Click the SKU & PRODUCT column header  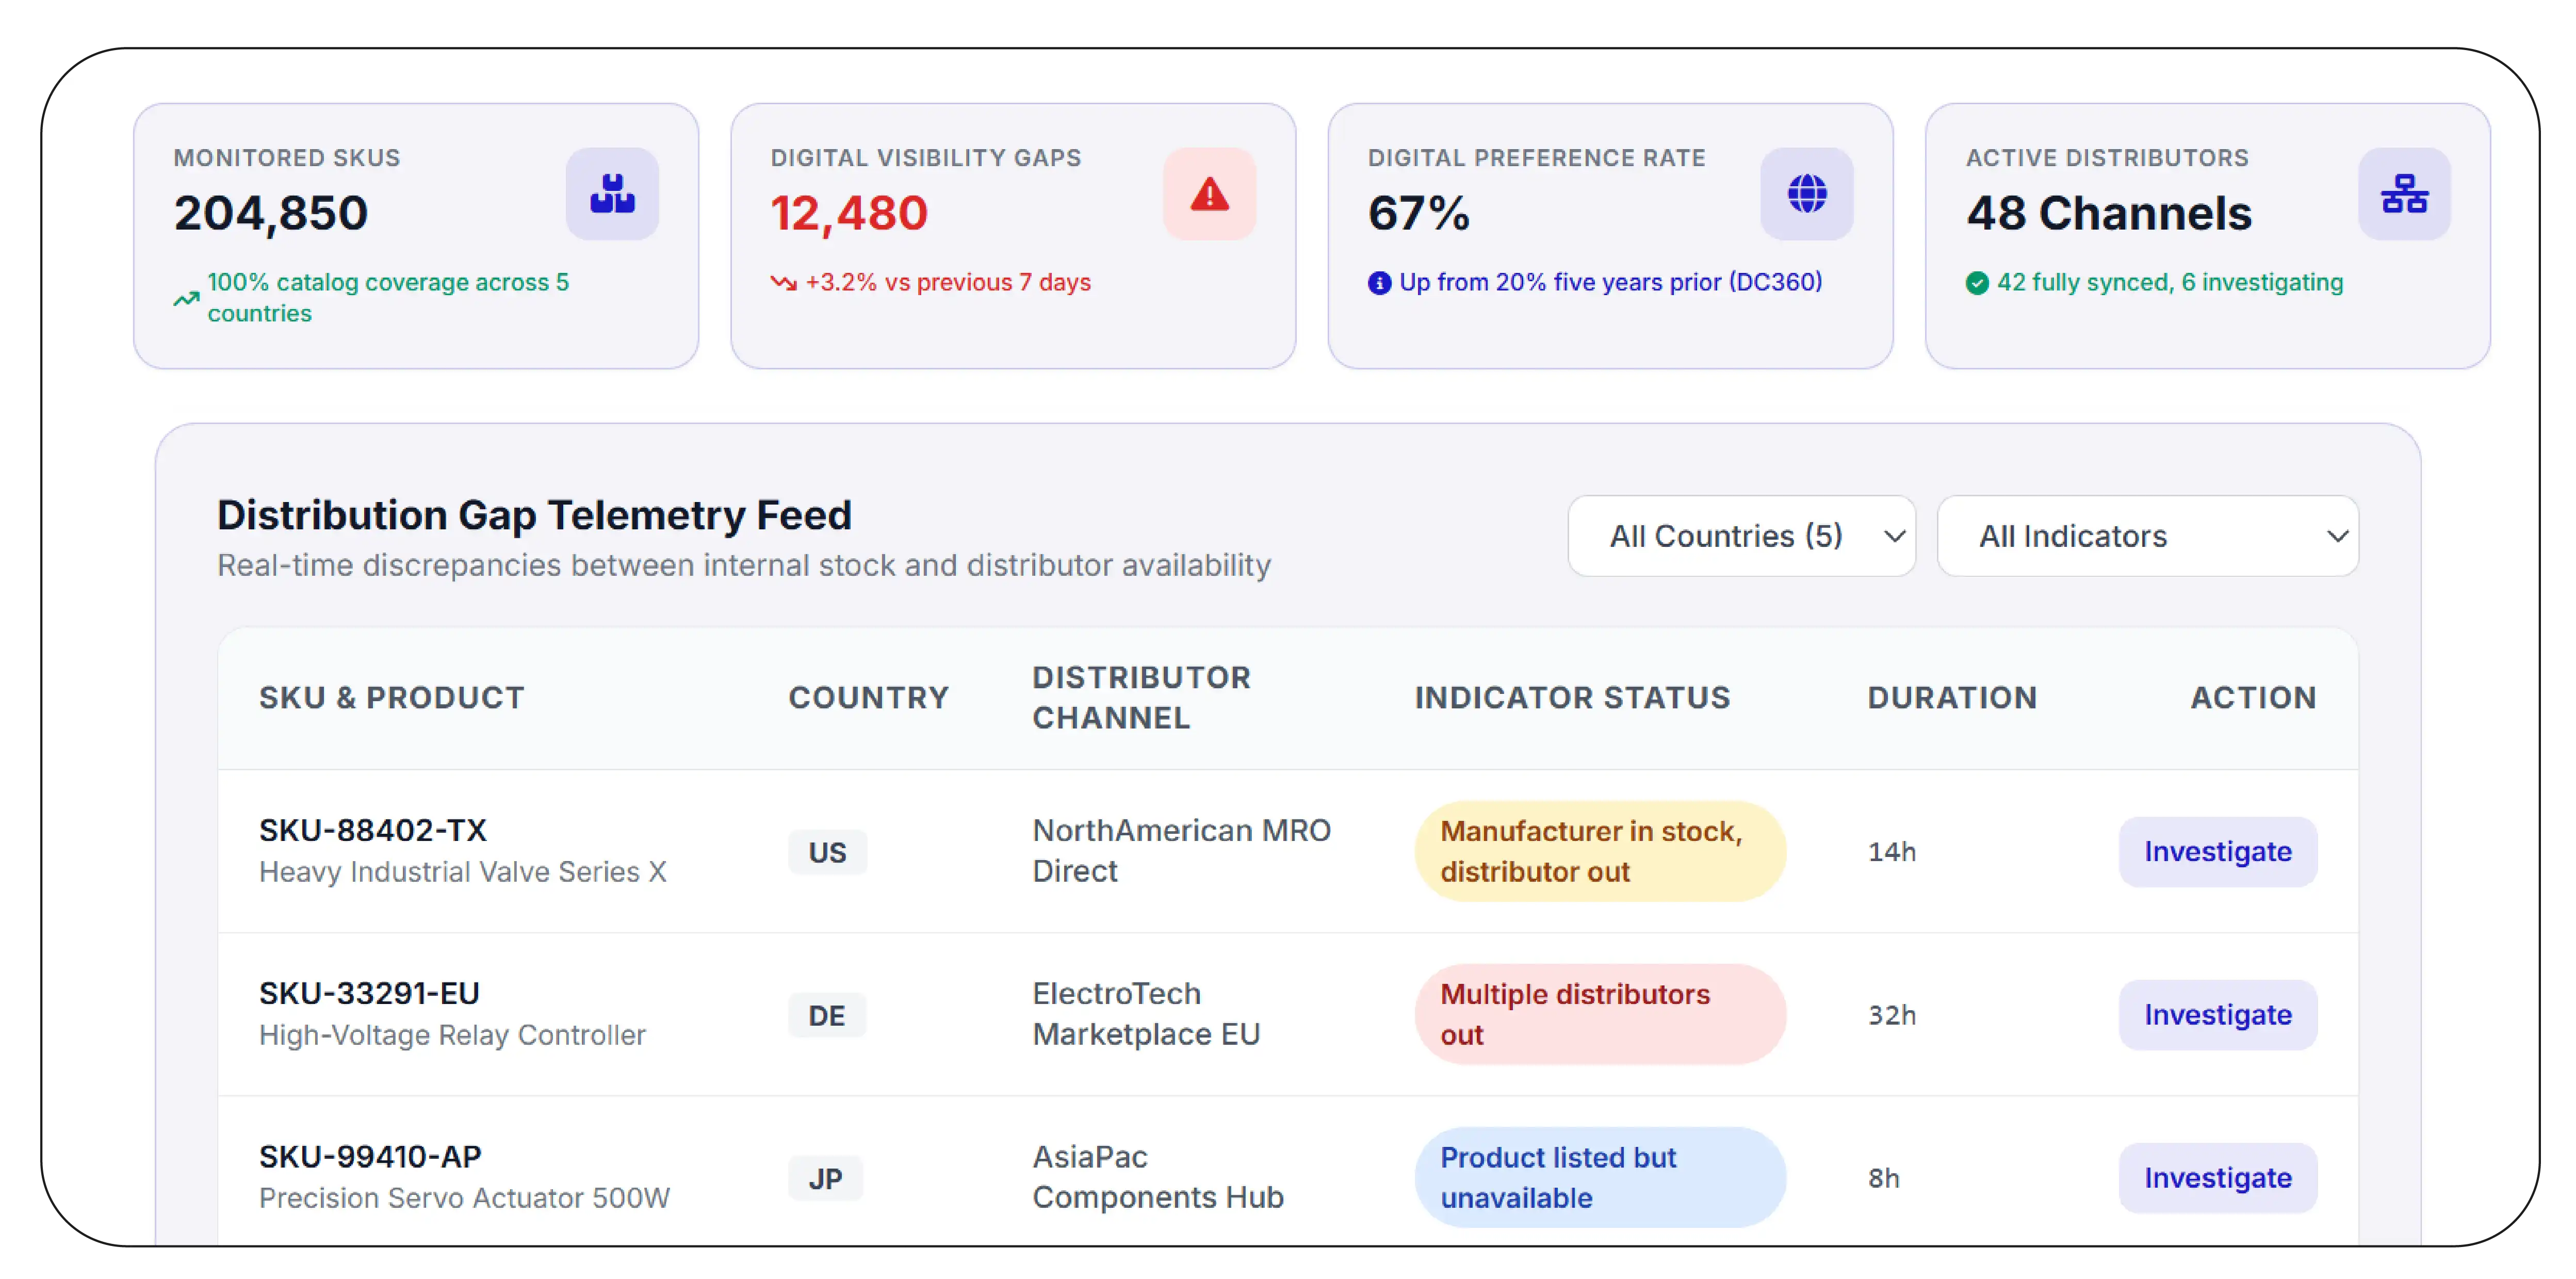point(391,697)
